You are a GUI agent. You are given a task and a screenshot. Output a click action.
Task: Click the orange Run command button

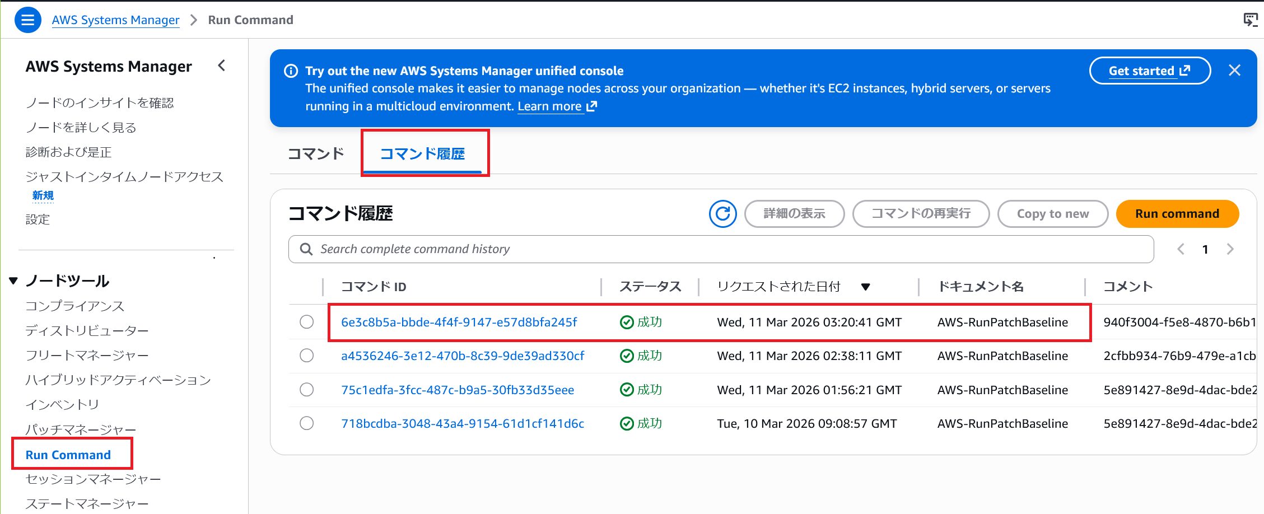click(1177, 214)
